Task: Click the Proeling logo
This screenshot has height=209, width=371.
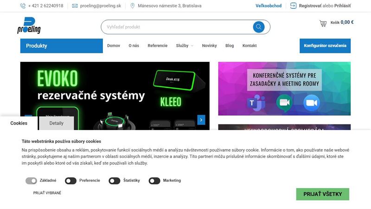Action: tap(29, 25)
